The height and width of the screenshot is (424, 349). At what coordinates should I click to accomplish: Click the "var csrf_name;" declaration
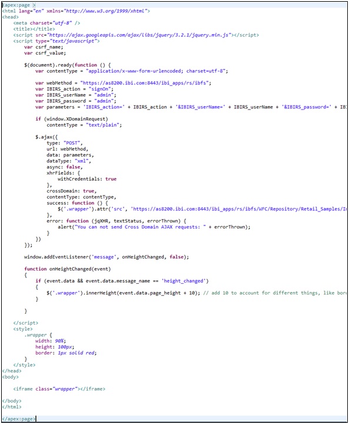[x=44, y=47]
